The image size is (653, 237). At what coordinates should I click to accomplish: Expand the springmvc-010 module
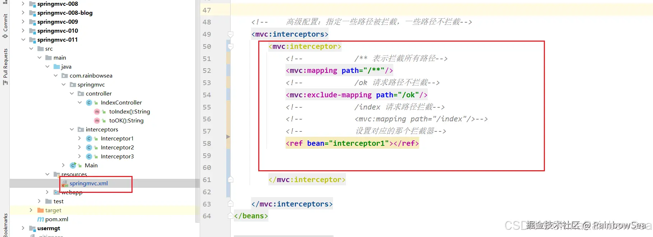coord(23,31)
